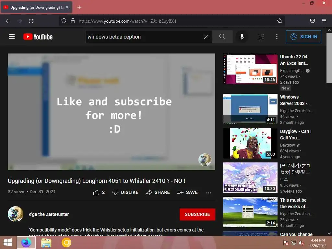This screenshot has height=249, width=332.
Task: Click the K'ge the ZeroHunter channel name
Action: point(49,214)
